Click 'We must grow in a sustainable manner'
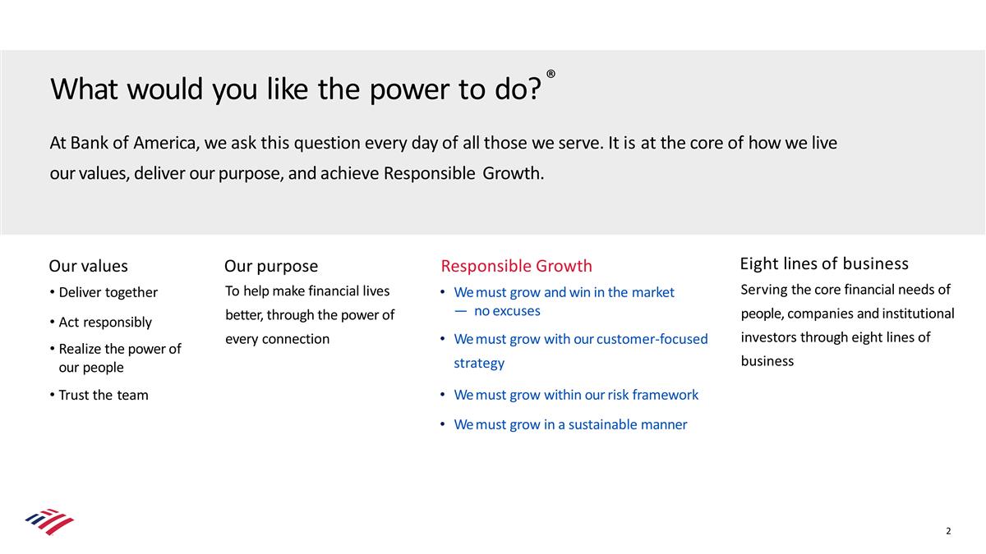The width and height of the screenshot is (986, 554). click(x=570, y=424)
